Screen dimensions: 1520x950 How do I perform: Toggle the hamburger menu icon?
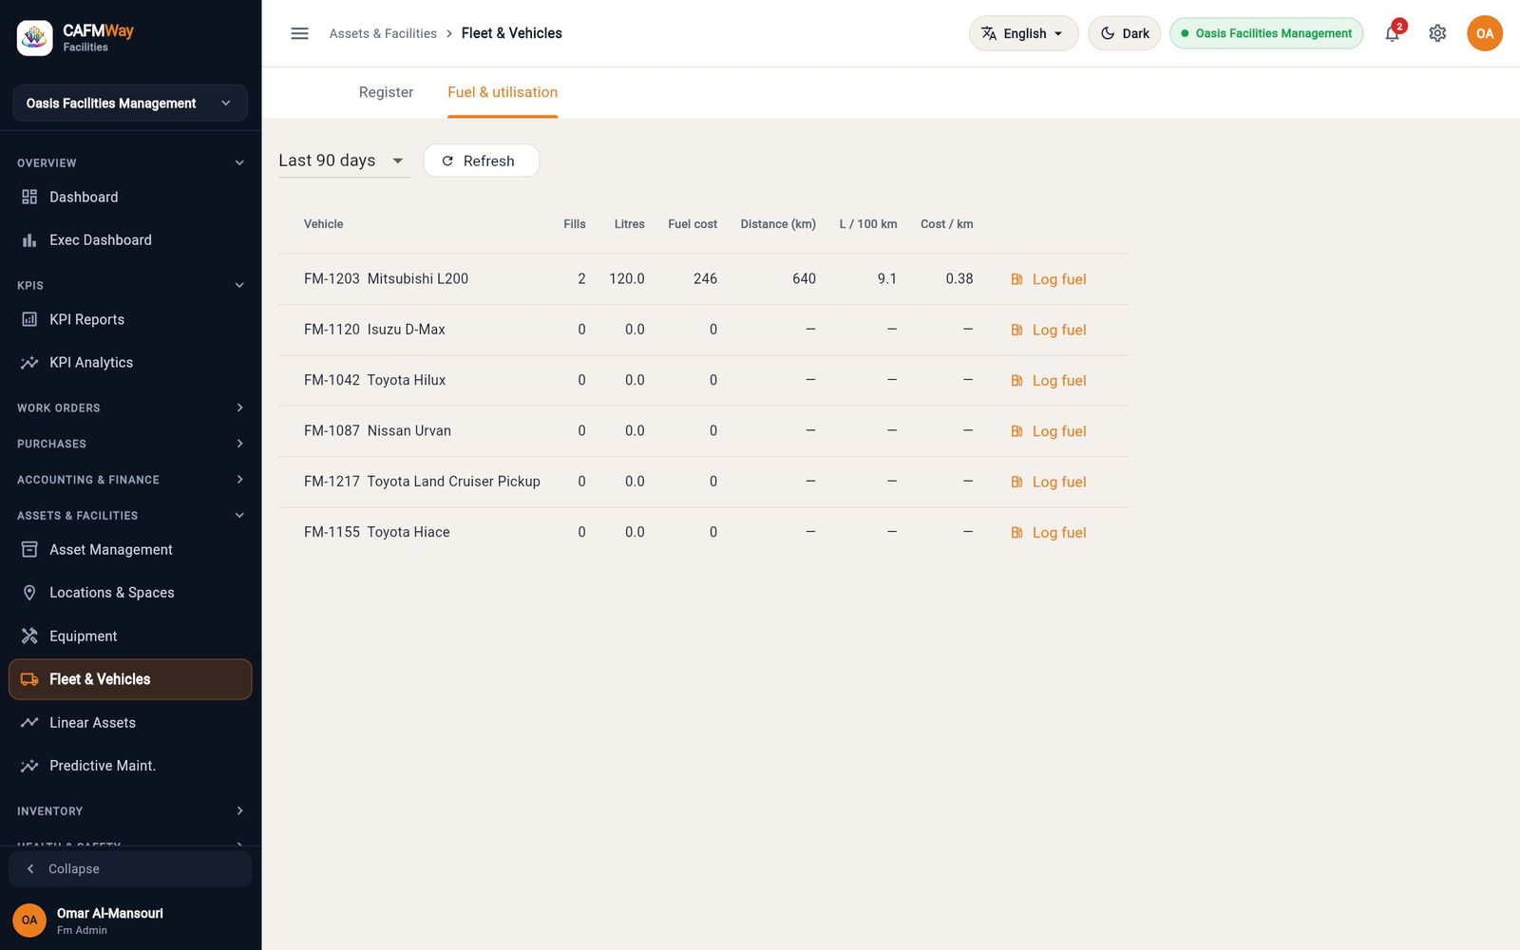pos(299,33)
